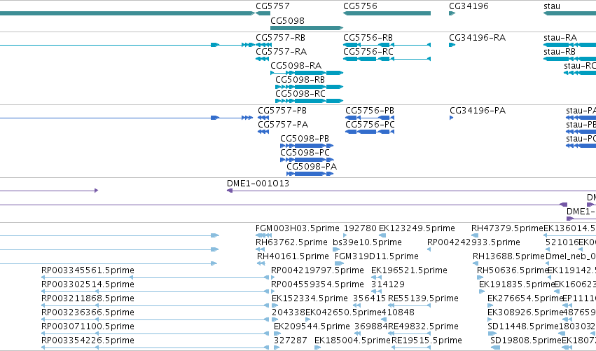The width and height of the screenshot is (596, 351).
Task: Select the RE55139.5prime EST label
Action: point(424,299)
